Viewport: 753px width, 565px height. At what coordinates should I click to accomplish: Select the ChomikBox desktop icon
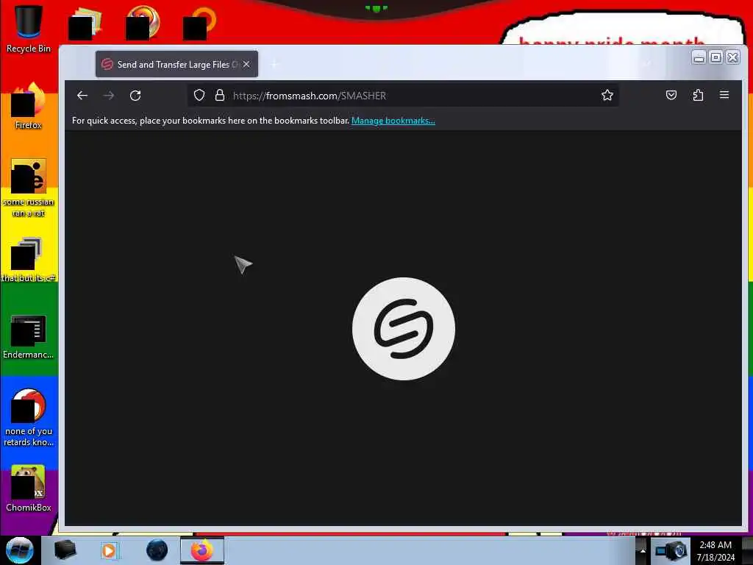(x=29, y=488)
